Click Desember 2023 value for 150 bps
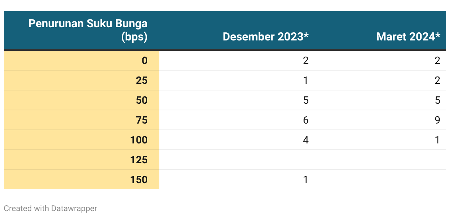 coord(305,180)
